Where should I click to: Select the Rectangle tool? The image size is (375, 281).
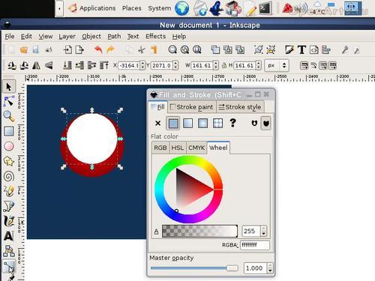click(x=9, y=131)
